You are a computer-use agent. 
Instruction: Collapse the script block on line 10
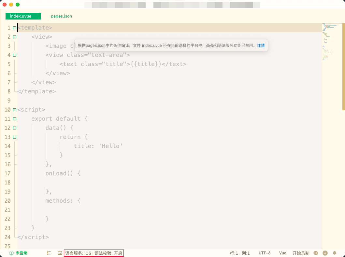click(x=15, y=110)
